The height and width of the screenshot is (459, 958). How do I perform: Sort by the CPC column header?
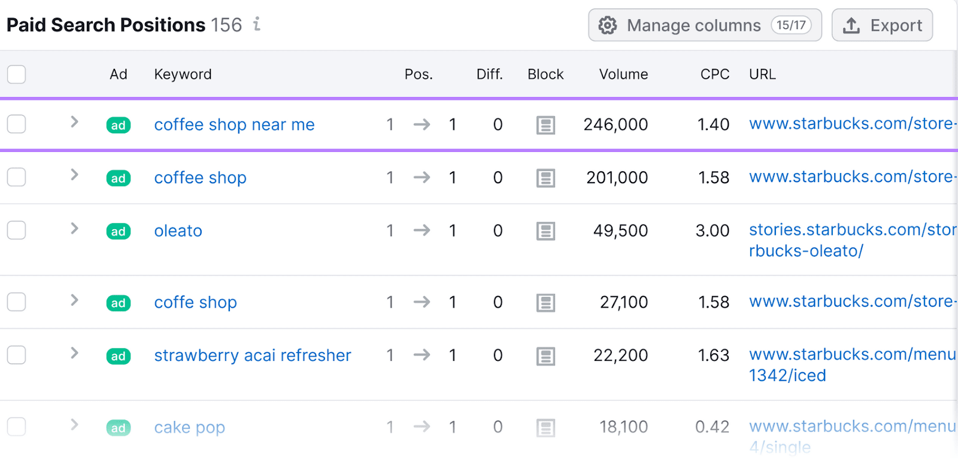click(x=714, y=74)
